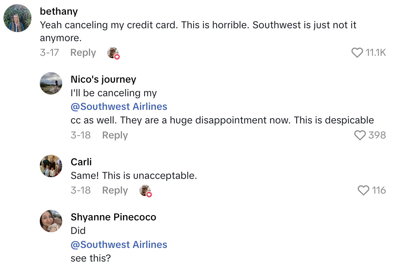
Task: Click the Carli username
Action: 81,162
